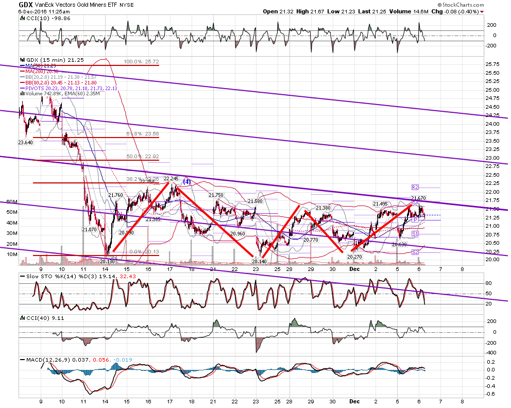Click the Low 21.23 value
The height and width of the screenshot is (408, 511).
pos(341,11)
